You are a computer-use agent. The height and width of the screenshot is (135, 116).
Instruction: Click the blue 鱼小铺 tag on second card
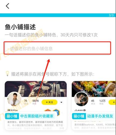(x=79, y=116)
